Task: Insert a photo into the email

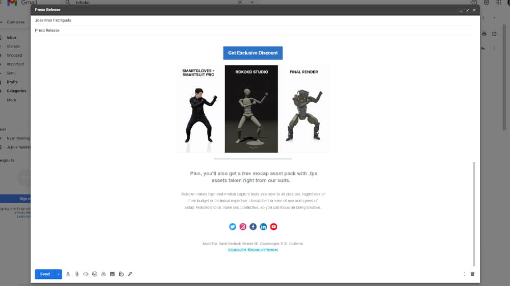Action: tap(112, 274)
